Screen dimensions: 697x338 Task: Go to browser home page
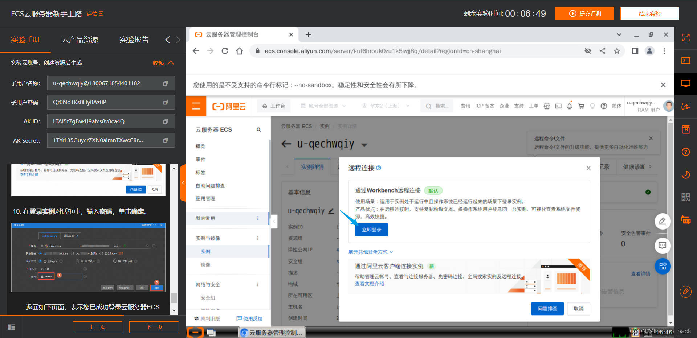point(239,51)
